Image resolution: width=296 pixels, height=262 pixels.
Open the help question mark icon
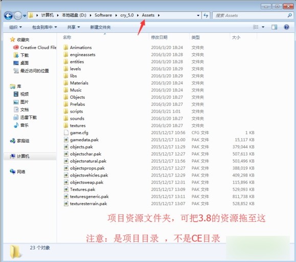286,27
